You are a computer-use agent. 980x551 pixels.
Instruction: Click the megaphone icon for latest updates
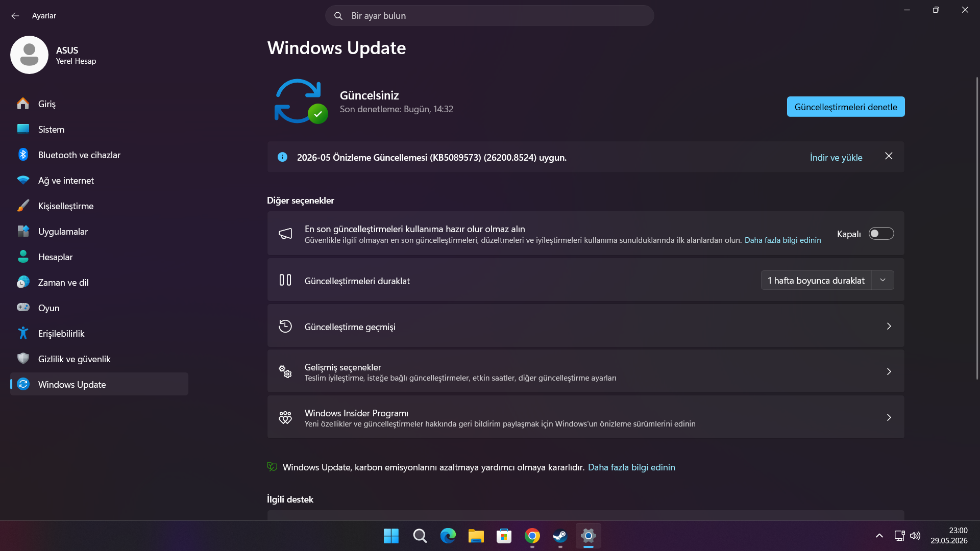(285, 234)
